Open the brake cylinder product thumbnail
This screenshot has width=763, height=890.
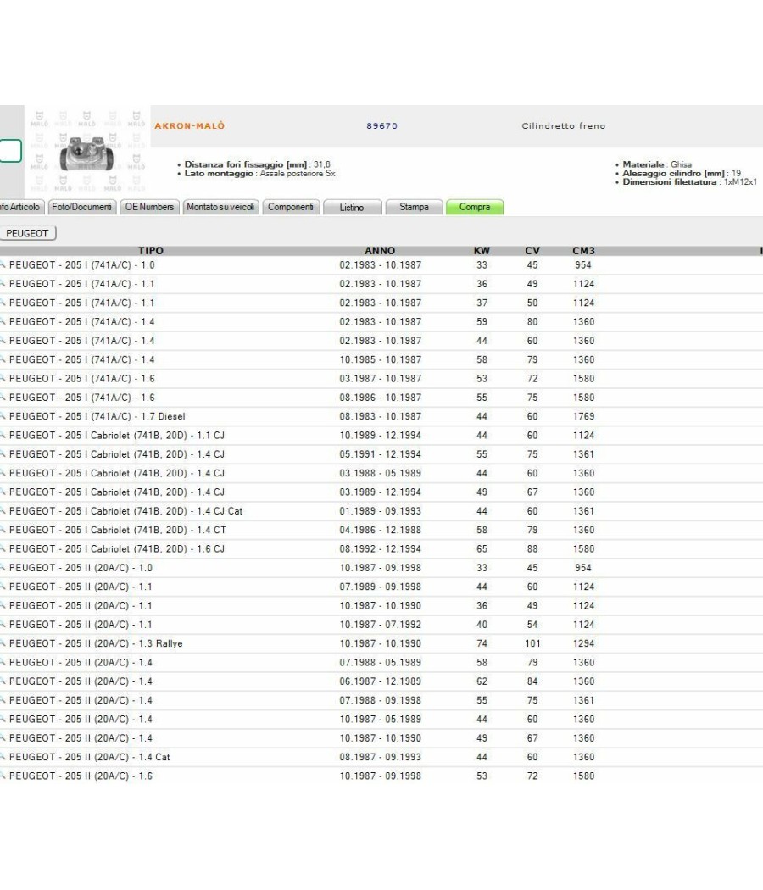86,152
